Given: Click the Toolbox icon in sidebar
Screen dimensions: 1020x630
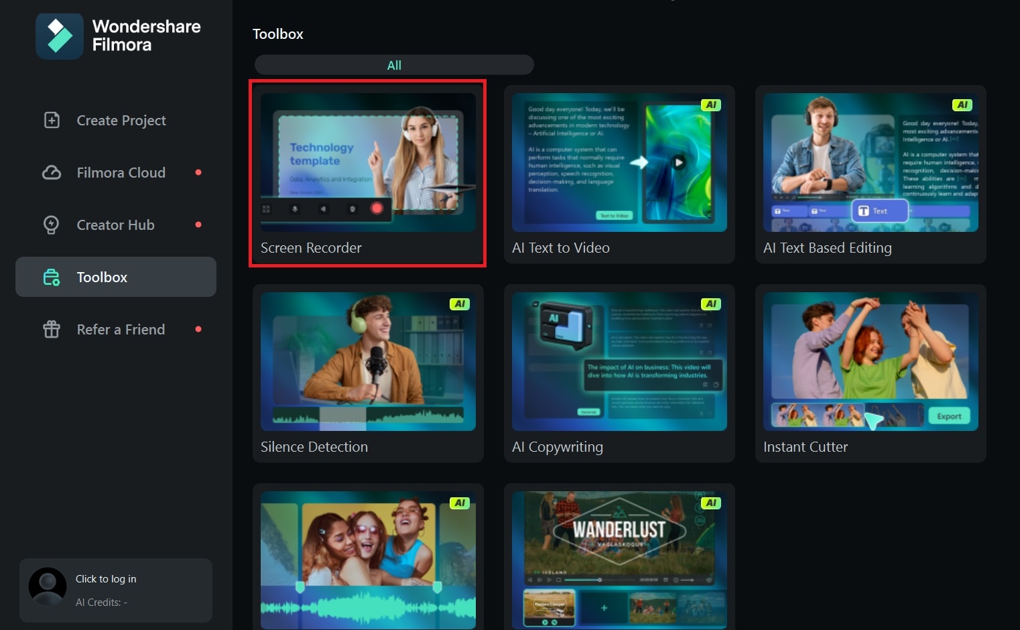Looking at the screenshot, I should tap(52, 277).
